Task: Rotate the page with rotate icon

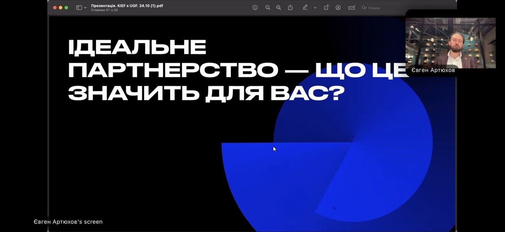Action: pyautogui.click(x=326, y=8)
